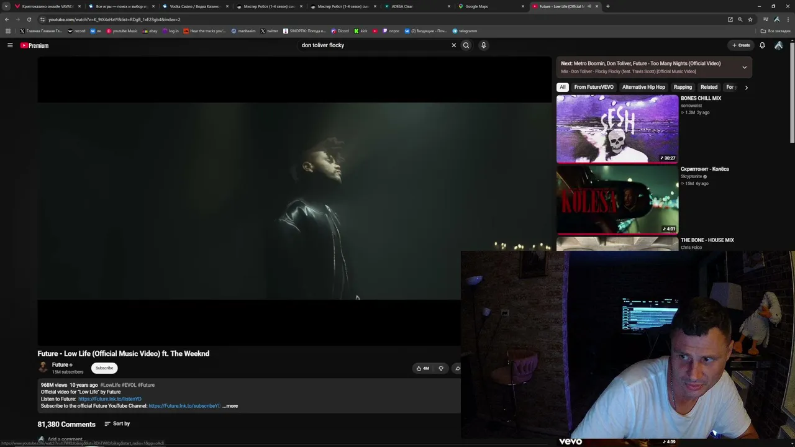This screenshot has height=447, width=795.
Task: Click the 'THE BONE - HOUSE MIX' title
Action: [x=707, y=240]
